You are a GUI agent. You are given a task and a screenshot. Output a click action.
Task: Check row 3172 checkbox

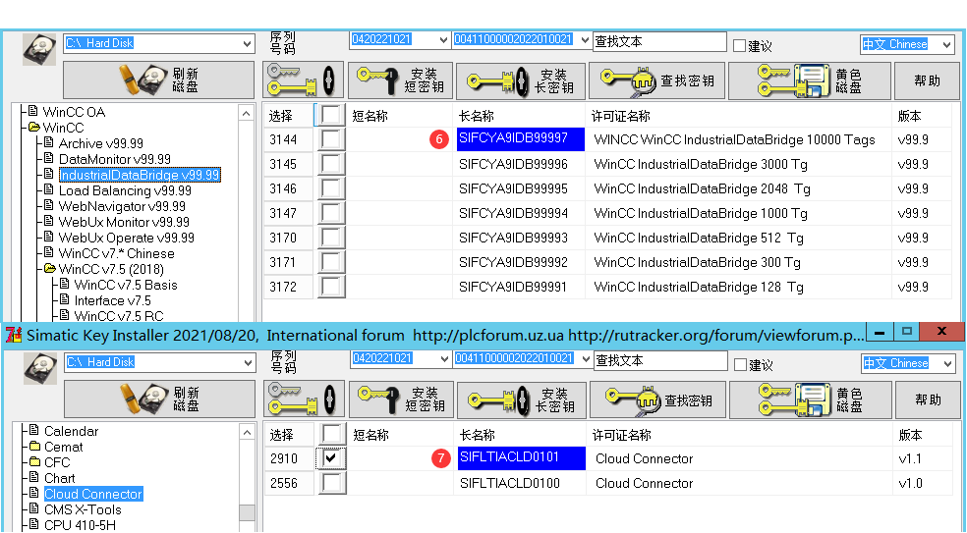click(330, 287)
